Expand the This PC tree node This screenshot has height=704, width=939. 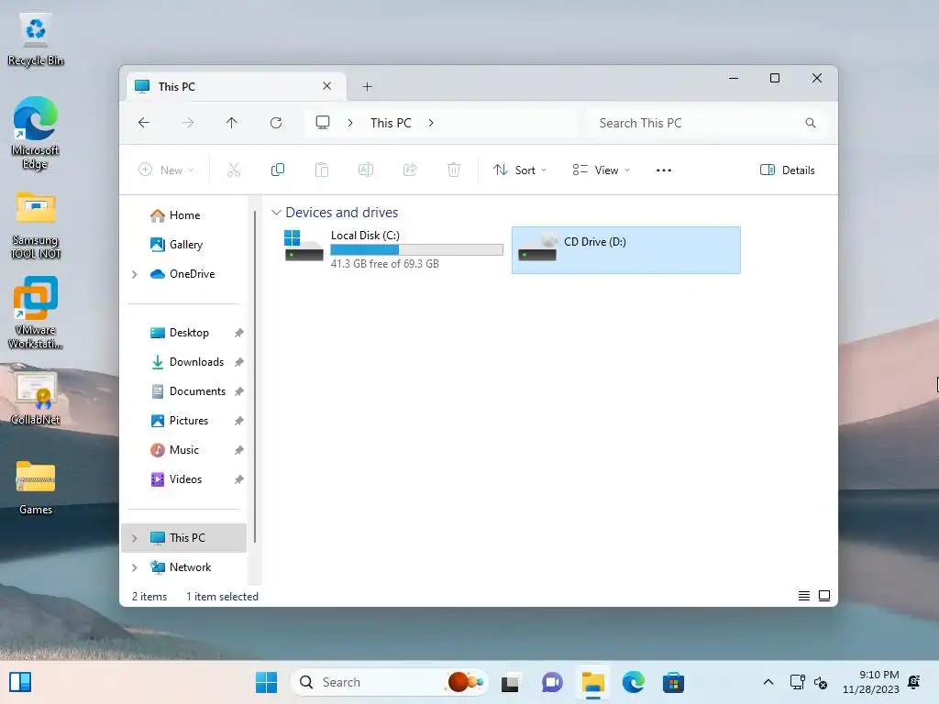(135, 538)
